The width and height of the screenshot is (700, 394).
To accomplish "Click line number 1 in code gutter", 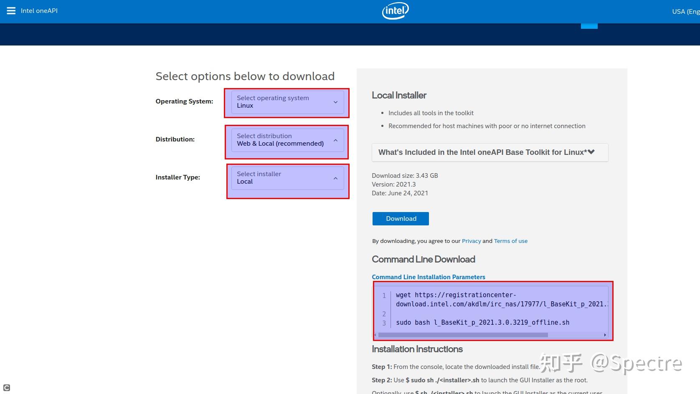I will point(384,295).
